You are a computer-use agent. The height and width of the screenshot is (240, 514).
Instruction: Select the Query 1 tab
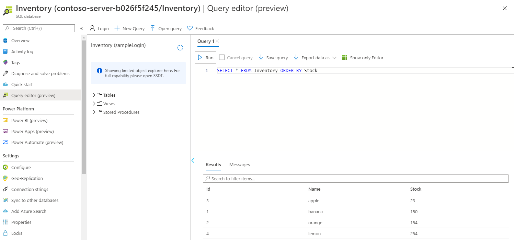coord(205,41)
